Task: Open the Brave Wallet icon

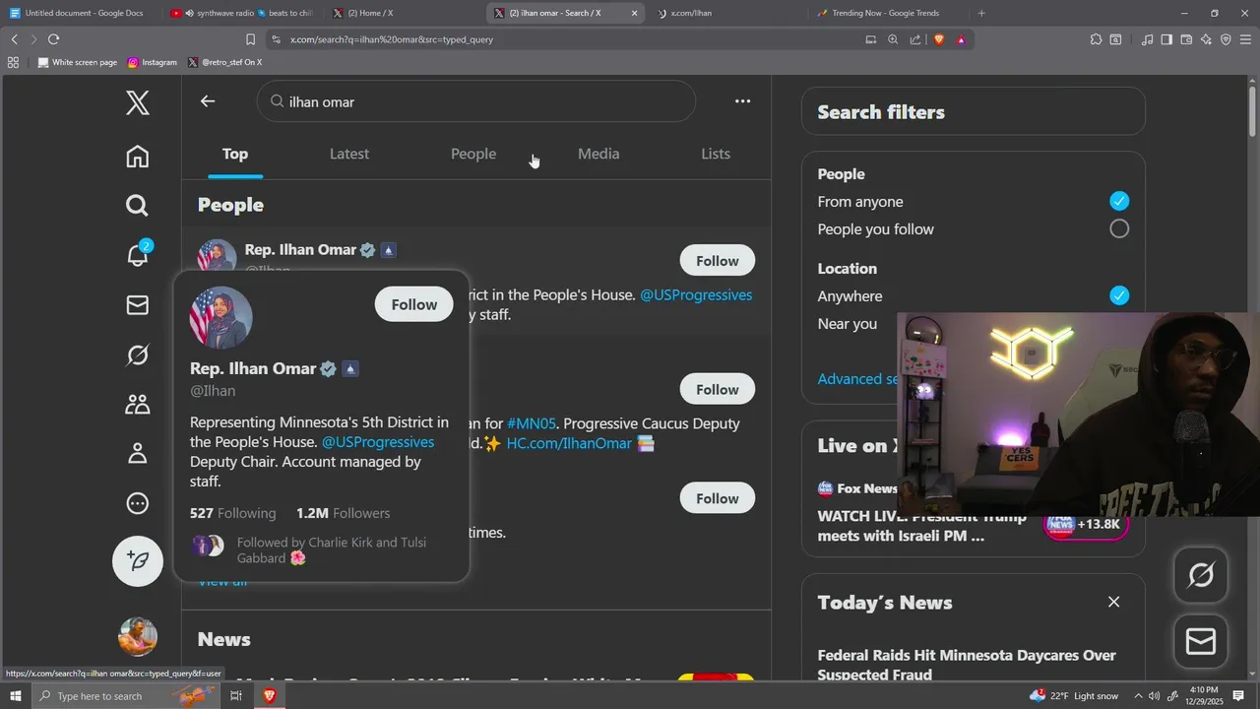Action: [x=1186, y=39]
